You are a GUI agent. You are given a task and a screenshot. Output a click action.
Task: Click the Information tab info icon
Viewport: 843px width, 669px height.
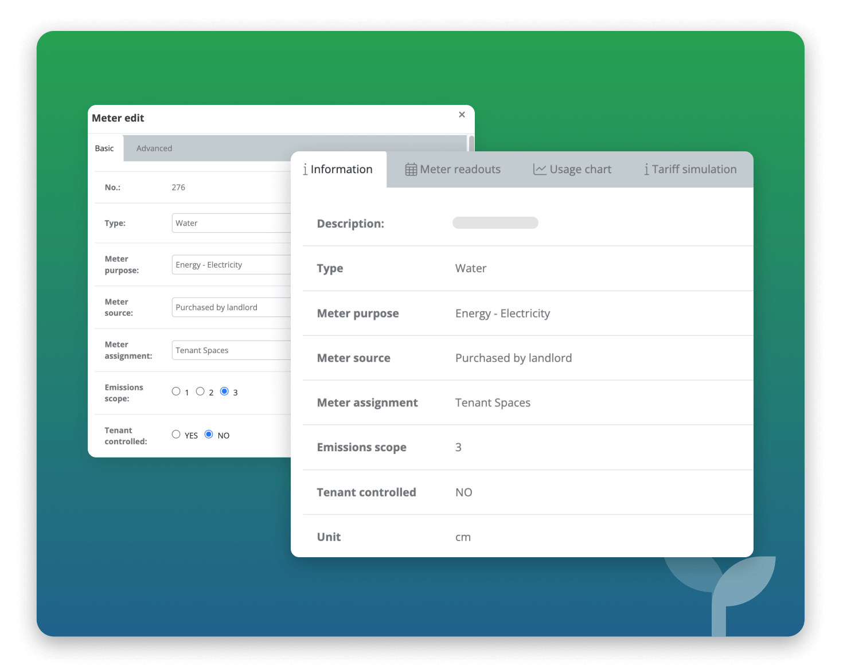305,169
